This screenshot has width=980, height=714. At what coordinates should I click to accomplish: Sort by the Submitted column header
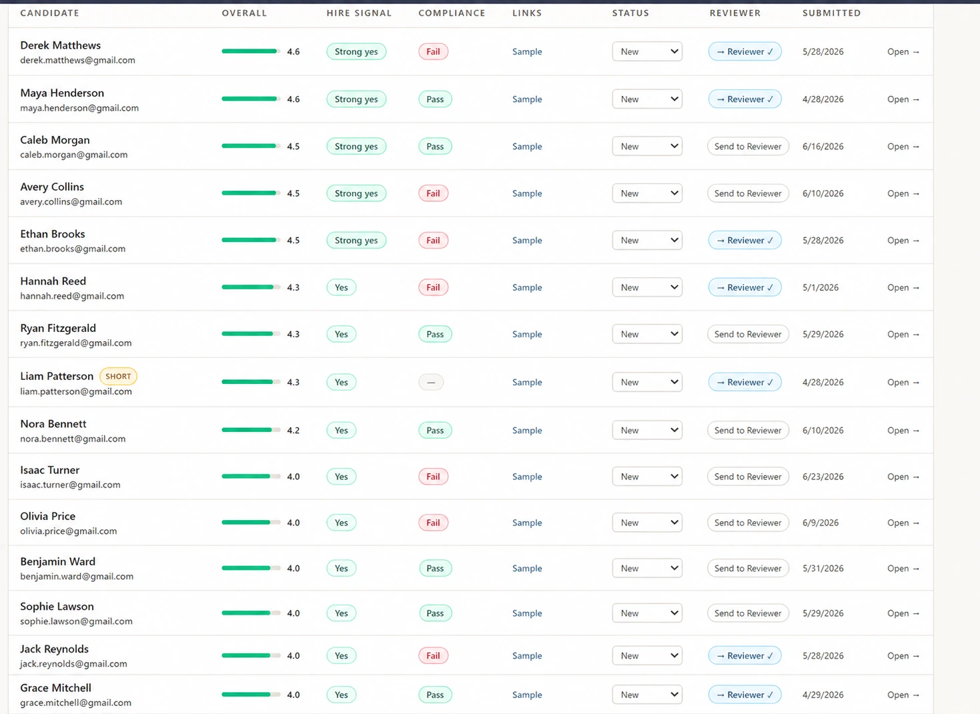[x=831, y=13]
